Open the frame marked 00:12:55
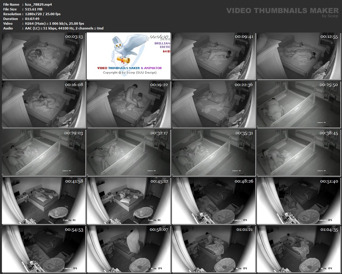Image resolution: width=342 pixels, height=274 pixels. pyautogui.click(x=298, y=56)
